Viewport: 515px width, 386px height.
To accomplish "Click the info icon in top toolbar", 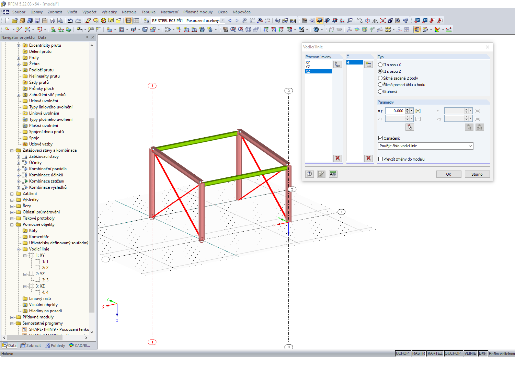I will 390,21.
